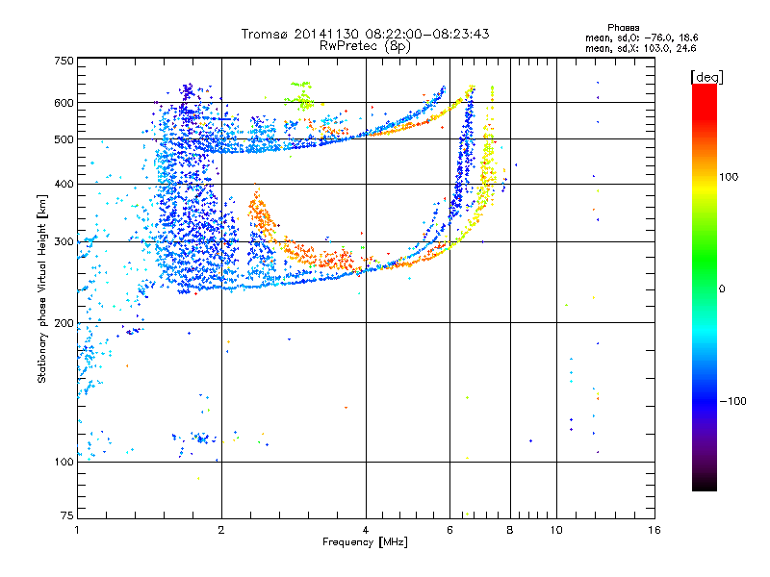Click the subtitle "RwPretec (8p)"
Screen dimensions: 770x577
point(365,46)
